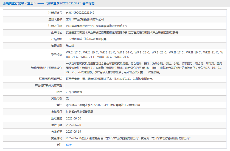Click the 变更情况 change record text

click(x=128, y=138)
